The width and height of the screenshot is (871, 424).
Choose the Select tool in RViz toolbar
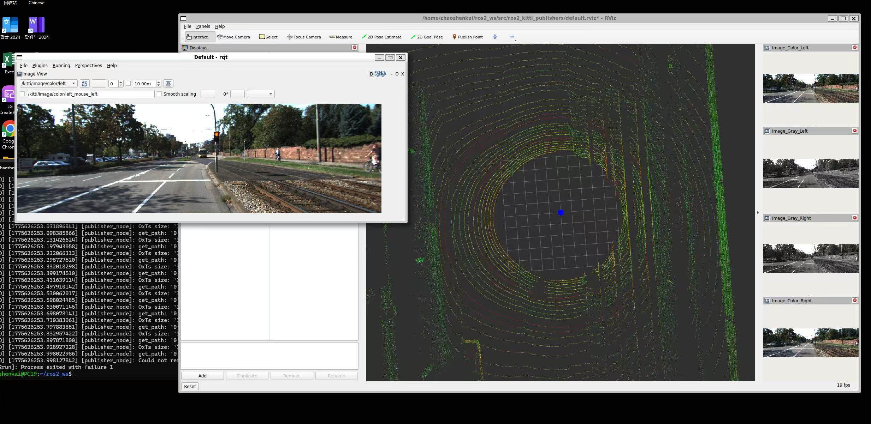tap(268, 37)
